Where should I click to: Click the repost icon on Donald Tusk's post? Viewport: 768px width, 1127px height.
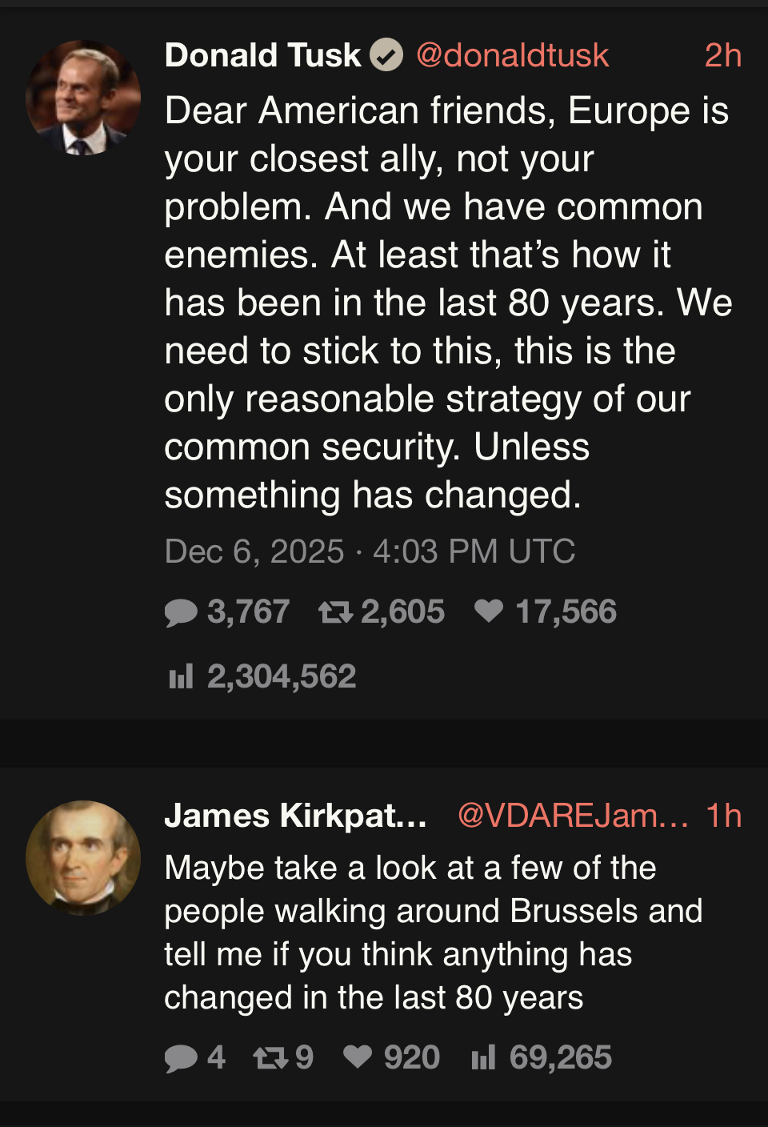tap(335, 612)
